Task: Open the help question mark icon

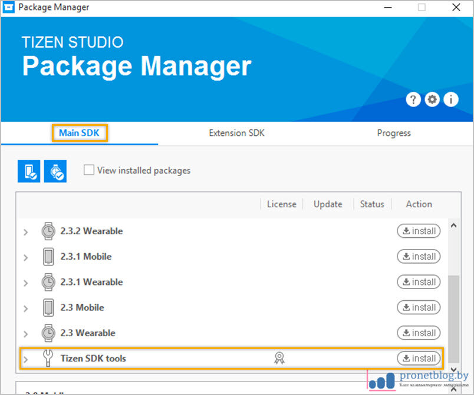Action: pos(413,99)
